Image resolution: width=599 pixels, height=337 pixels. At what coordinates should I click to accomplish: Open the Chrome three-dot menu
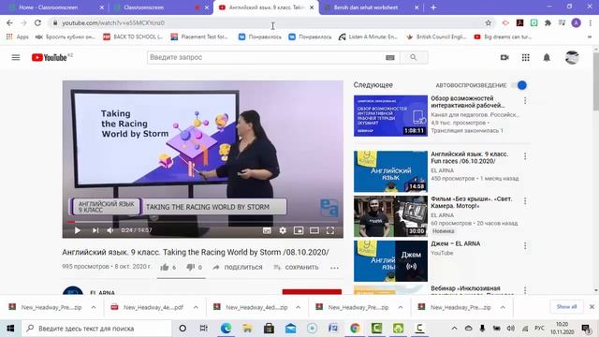click(x=591, y=22)
